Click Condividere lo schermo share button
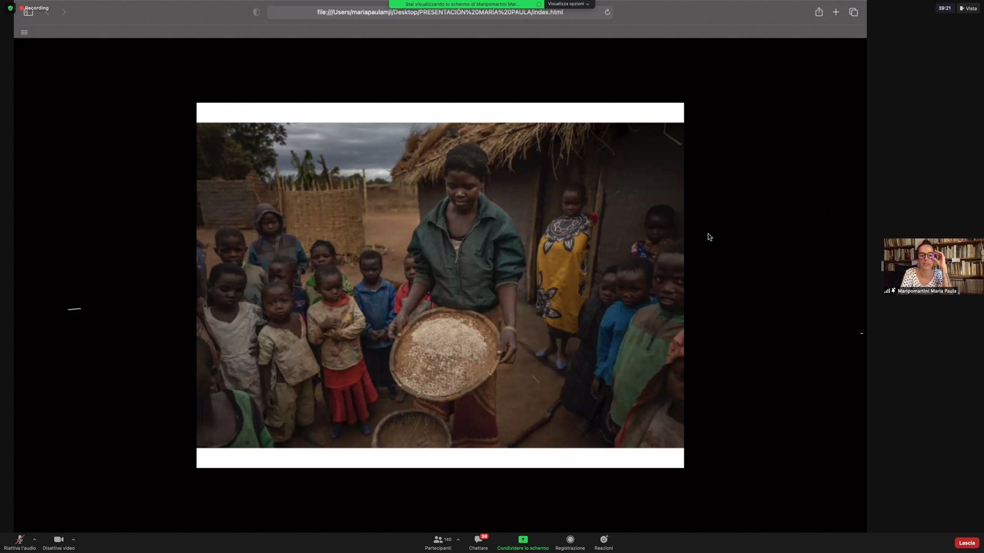Image resolution: width=984 pixels, height=553 pixels. pyautogui.click(x=523, y=543)
